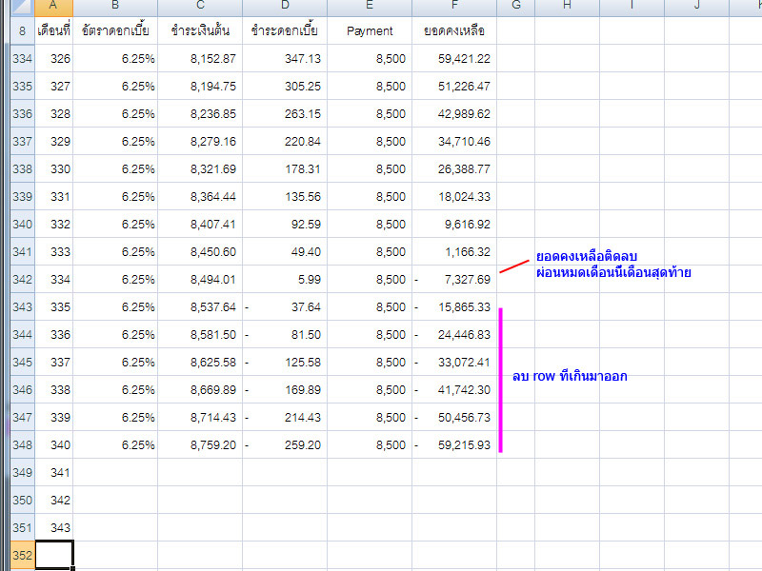
Task: Select balance cell 41,742.30
Action: [x=454, y=389]
